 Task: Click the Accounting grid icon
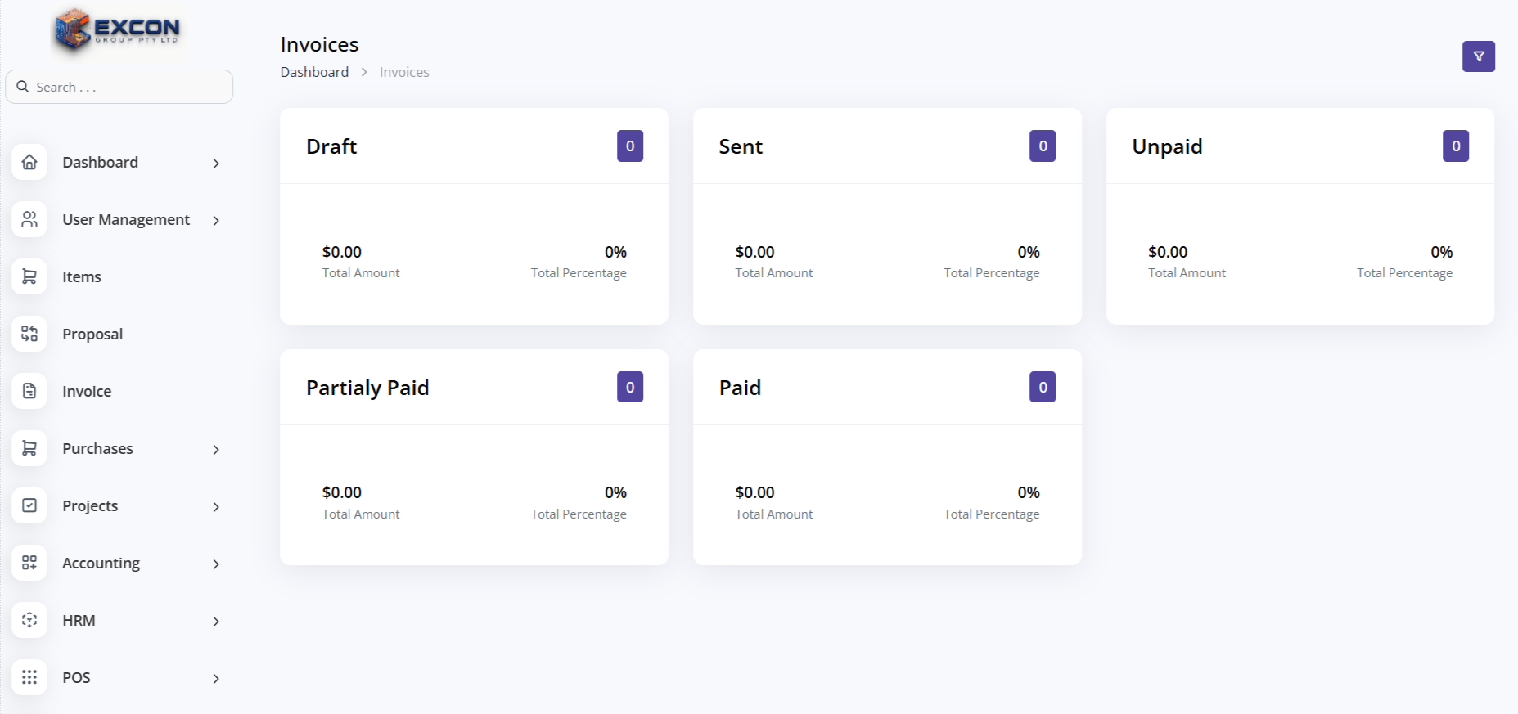click(29, 563)
